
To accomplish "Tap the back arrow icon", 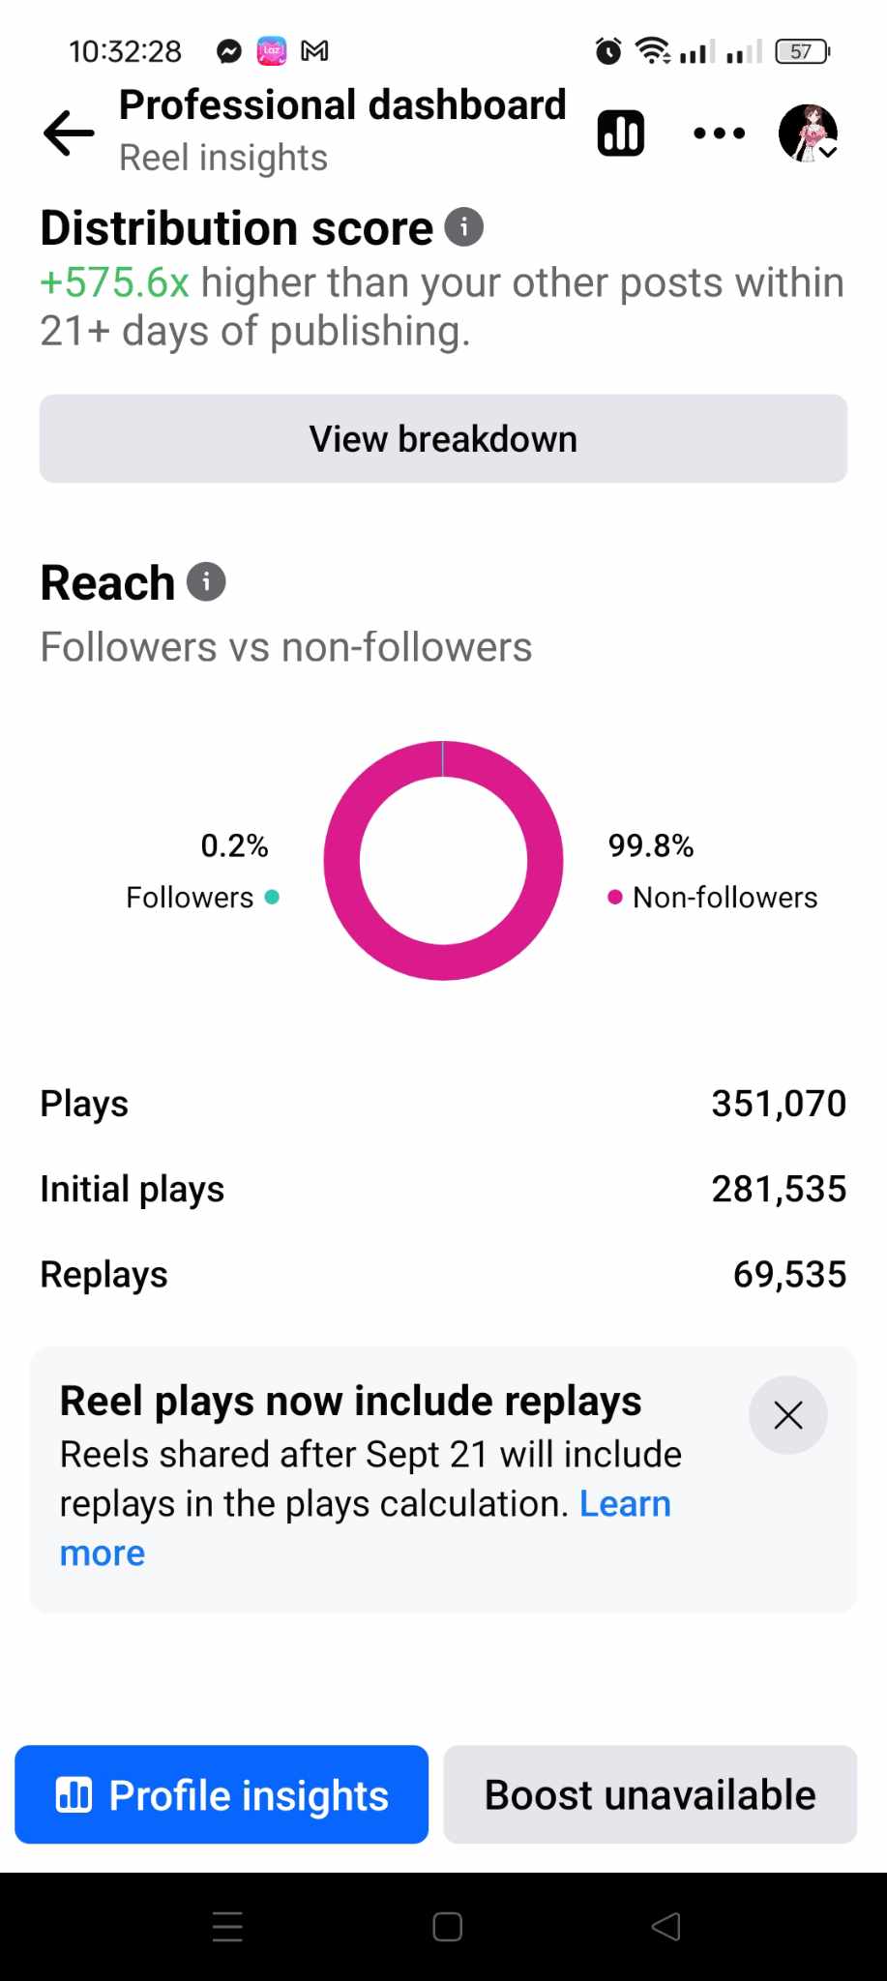I will (x=69, y=133).
